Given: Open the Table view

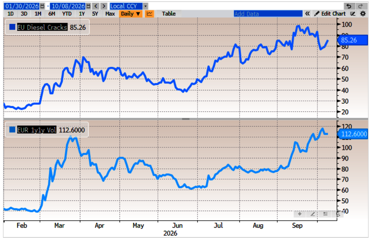Looking at the screenshot, I should coord(169,14).
